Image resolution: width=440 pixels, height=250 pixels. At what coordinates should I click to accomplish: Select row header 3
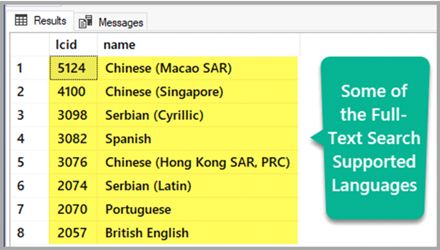pyautogui.click(x=30, y=115)
